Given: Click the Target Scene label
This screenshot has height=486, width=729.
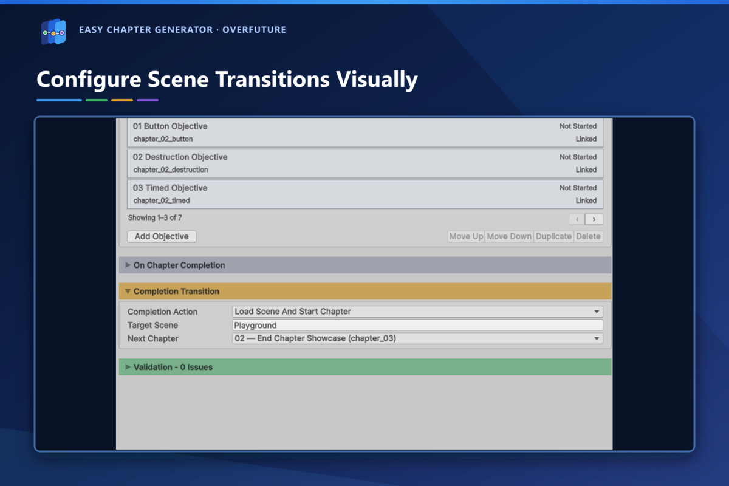Looking at the screenshot, I should tap(152, 325).
